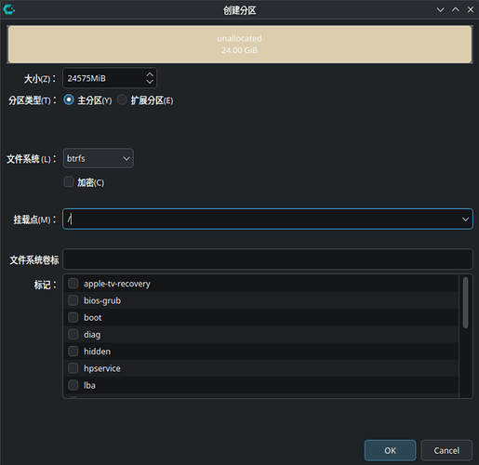The width and height of the screenshot is (479, 465).
Task: Increase size using the up stepper arrow
Action: [150, 74]
